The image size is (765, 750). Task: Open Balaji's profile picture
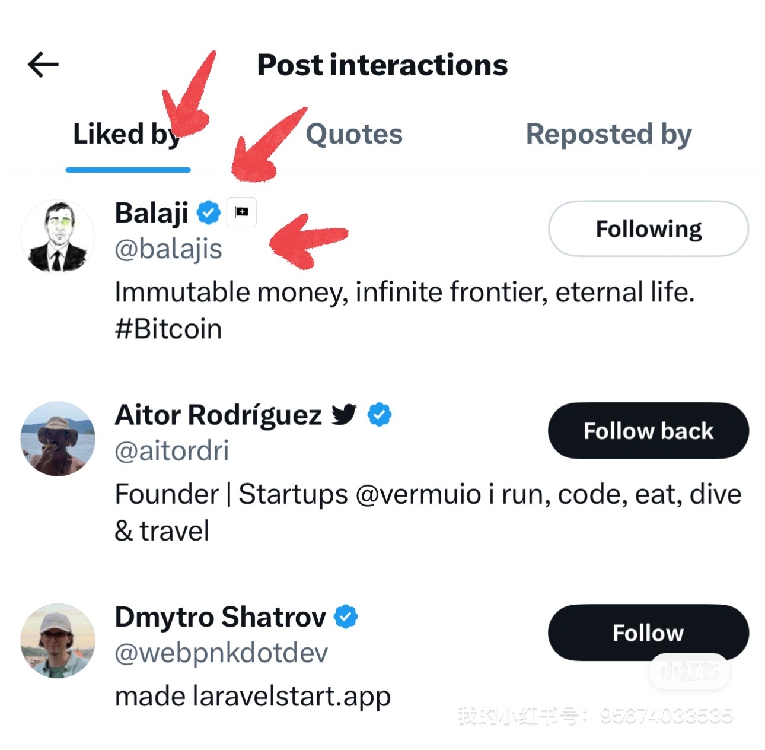point(58,236)
